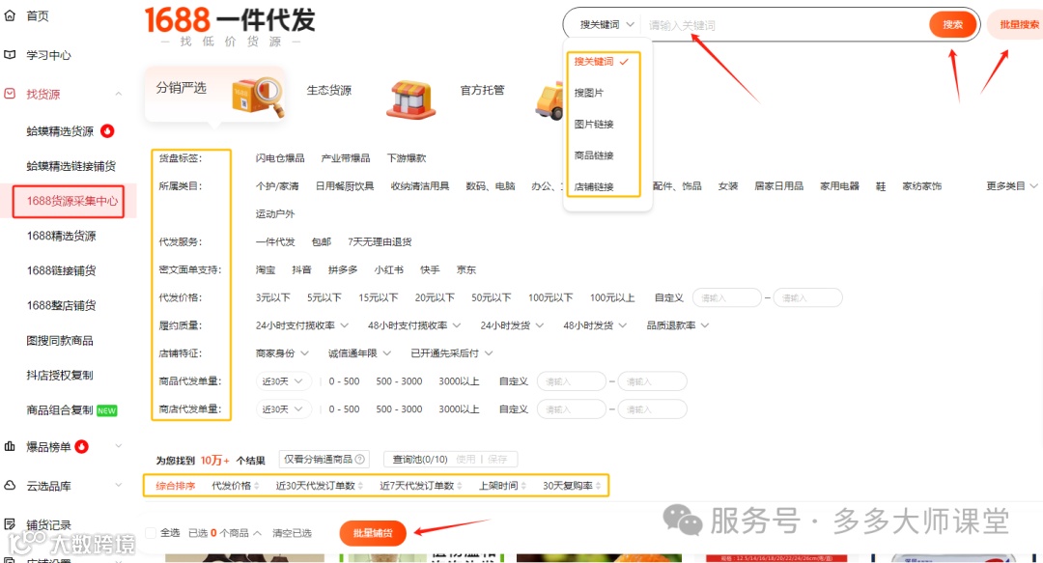
Task: Click the red hot badge beside 蛤蟆精选货源
Action: tap(107, 131)
